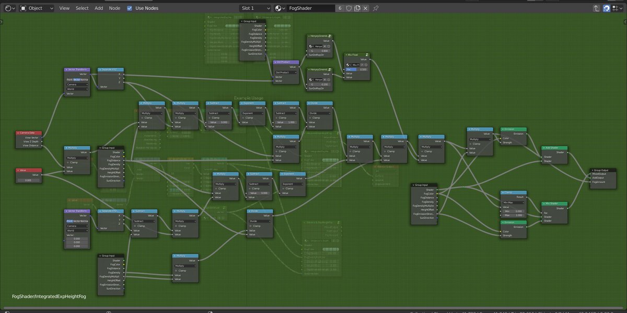Image resolution: width=627 pixels, height=313 pixels.
Task: Open the editor type selector icon
Action: [x=7, y=8]
